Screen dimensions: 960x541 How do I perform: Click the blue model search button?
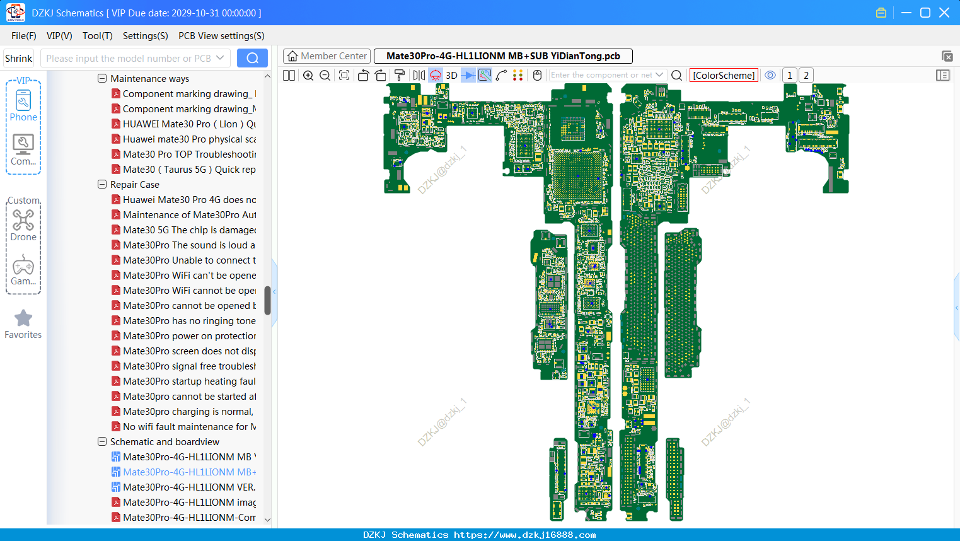click(252, 58)
